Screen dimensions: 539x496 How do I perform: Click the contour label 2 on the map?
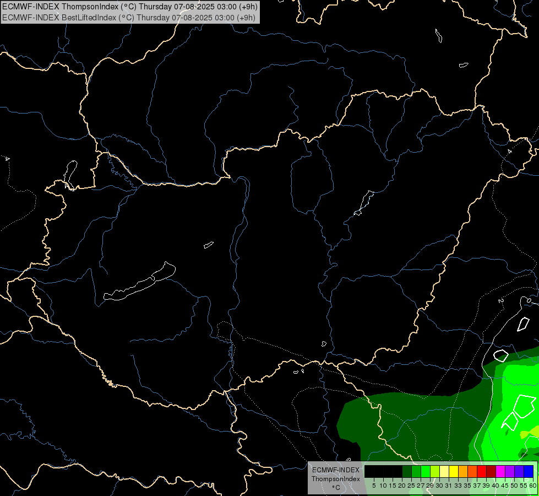click(x=500, y=301)
